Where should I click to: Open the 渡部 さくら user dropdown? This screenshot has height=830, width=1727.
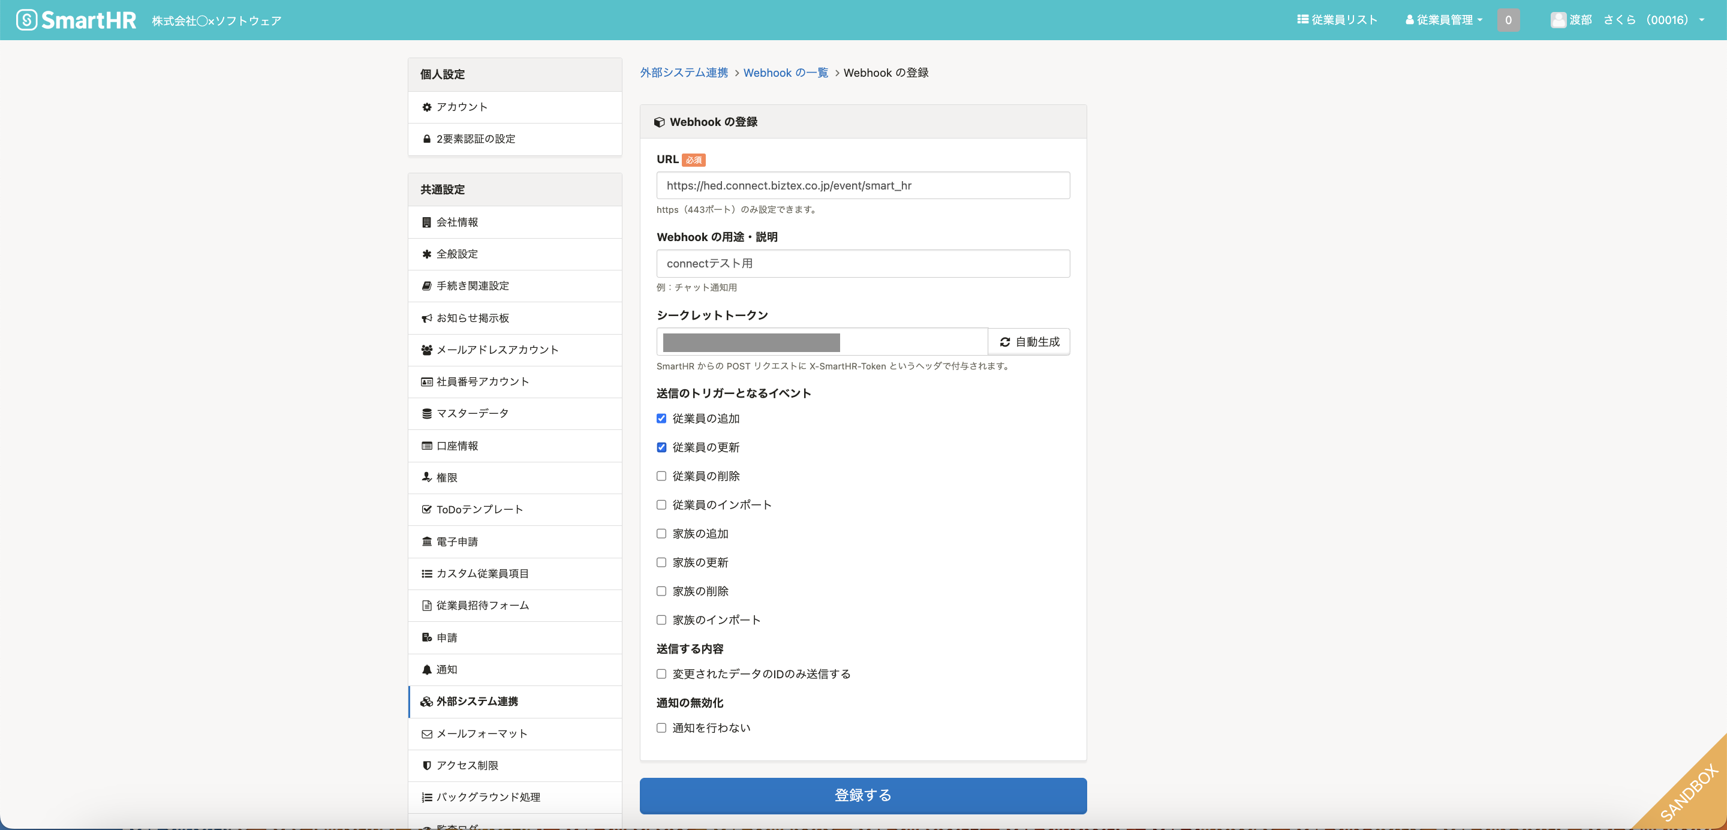pos(1627,20)
